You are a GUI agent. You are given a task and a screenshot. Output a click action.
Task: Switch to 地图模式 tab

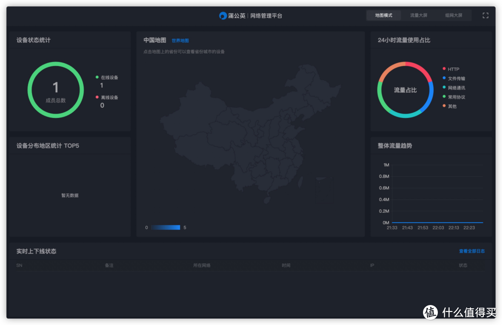click(383, 15)
